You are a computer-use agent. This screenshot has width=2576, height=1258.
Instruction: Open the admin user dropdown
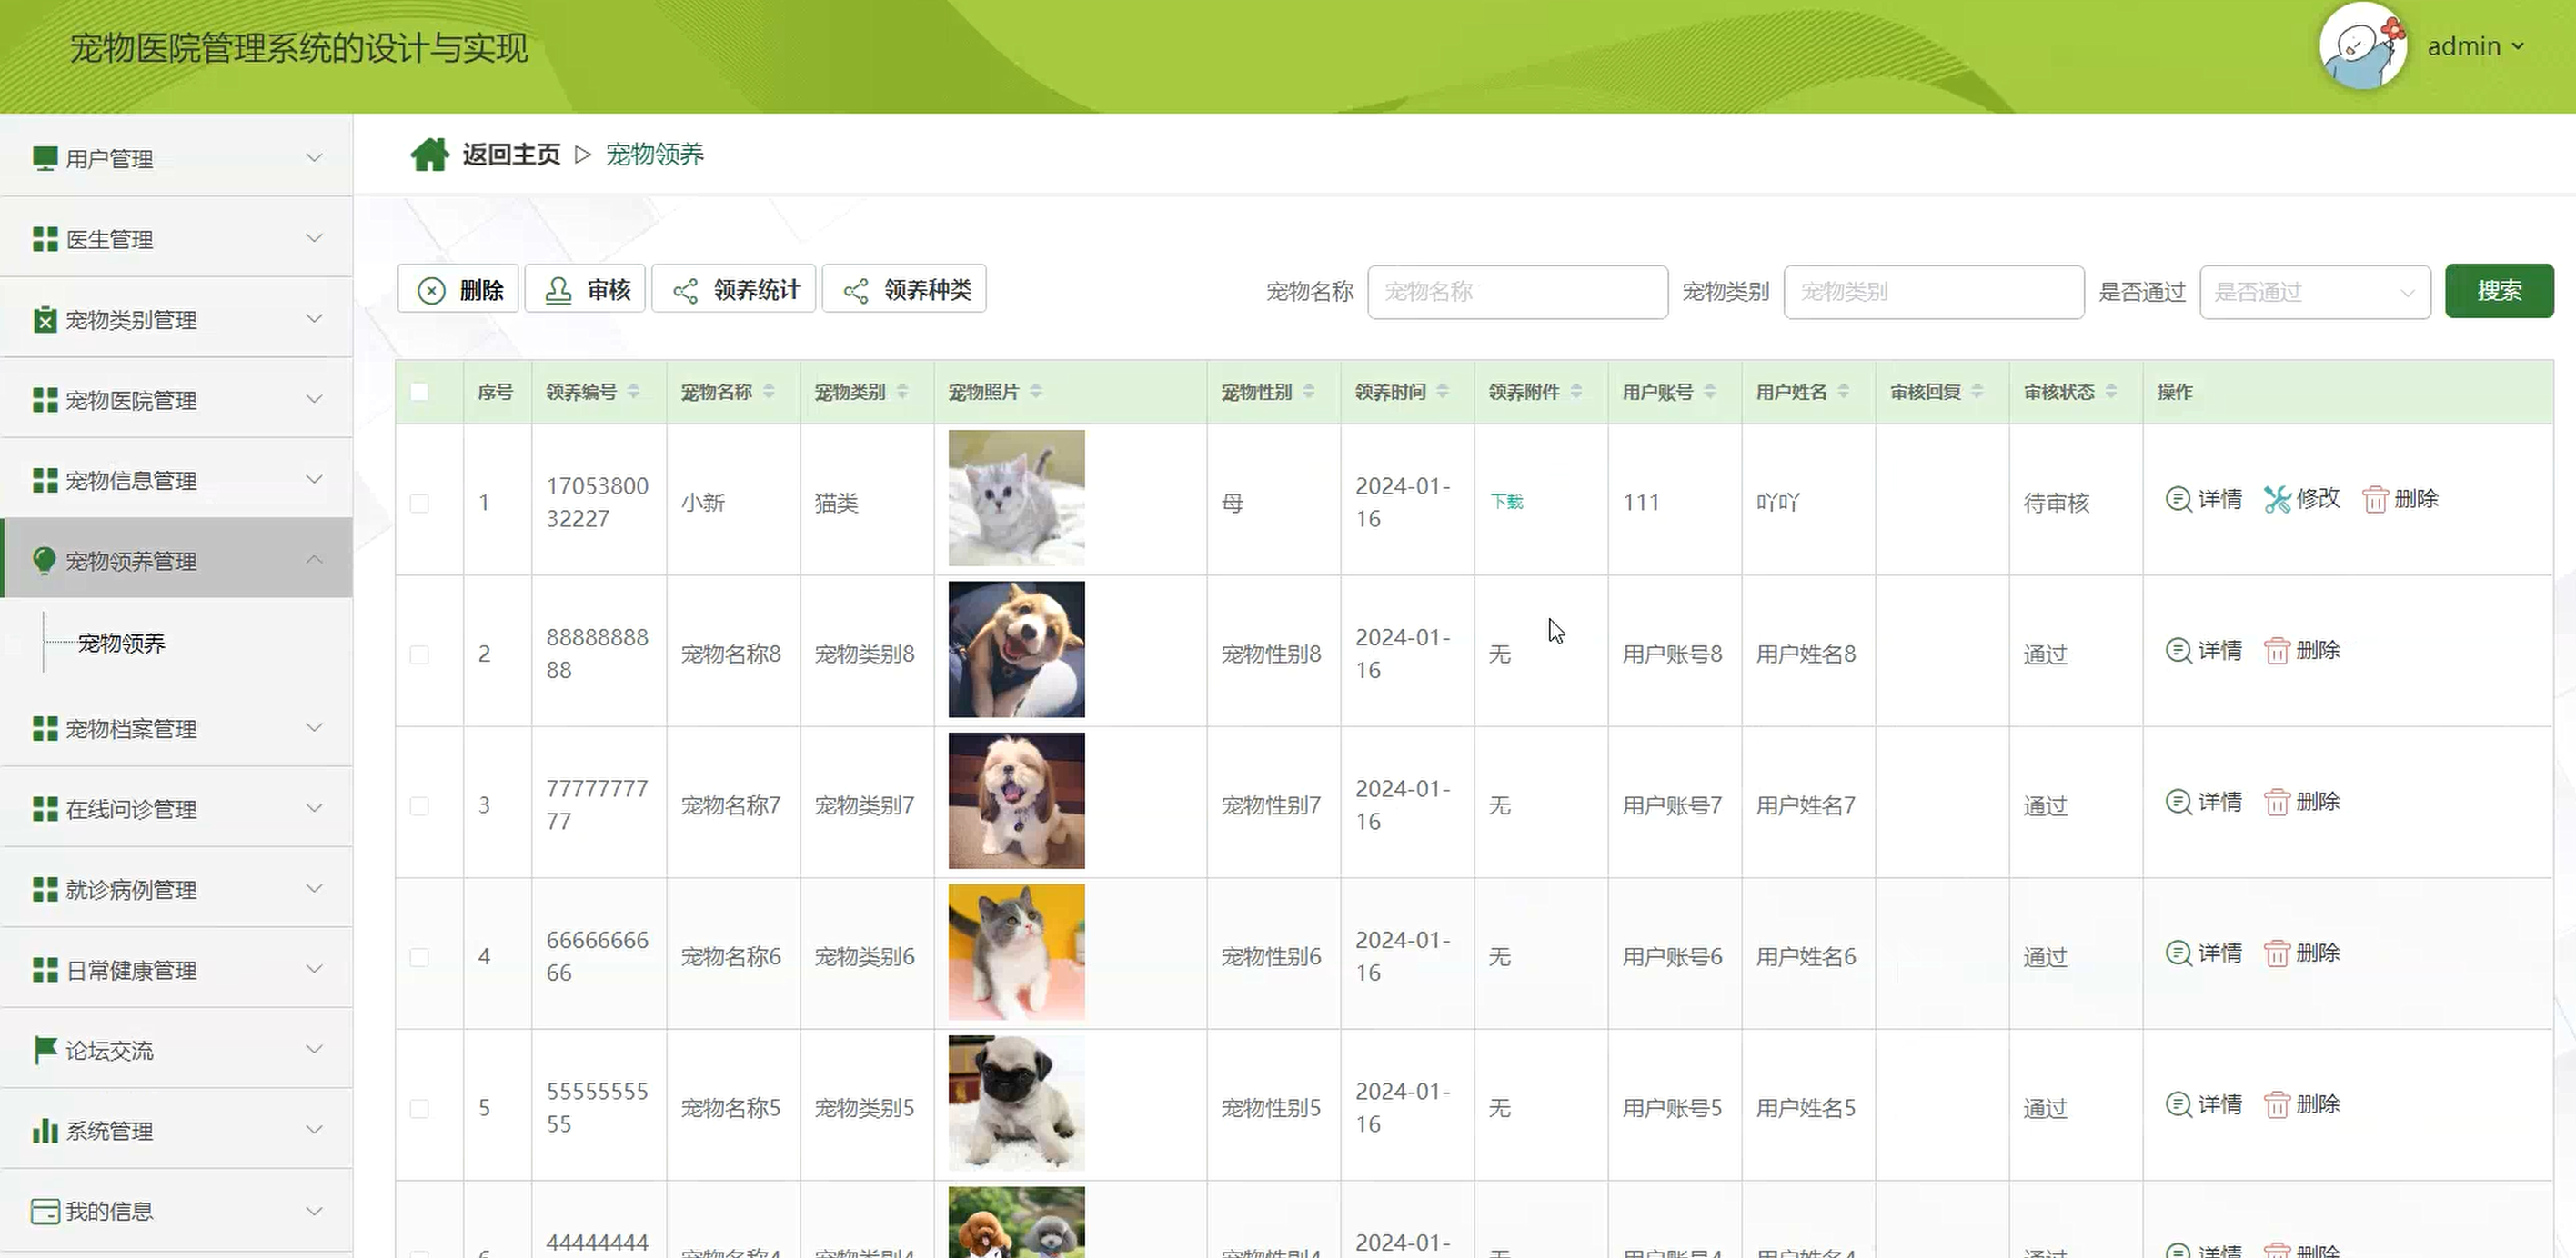click(x=2476, y=46)
